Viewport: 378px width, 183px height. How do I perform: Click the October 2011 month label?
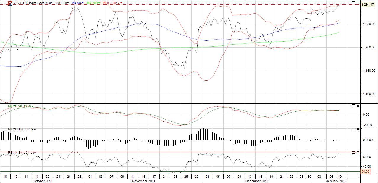click(x=43, y=181)
